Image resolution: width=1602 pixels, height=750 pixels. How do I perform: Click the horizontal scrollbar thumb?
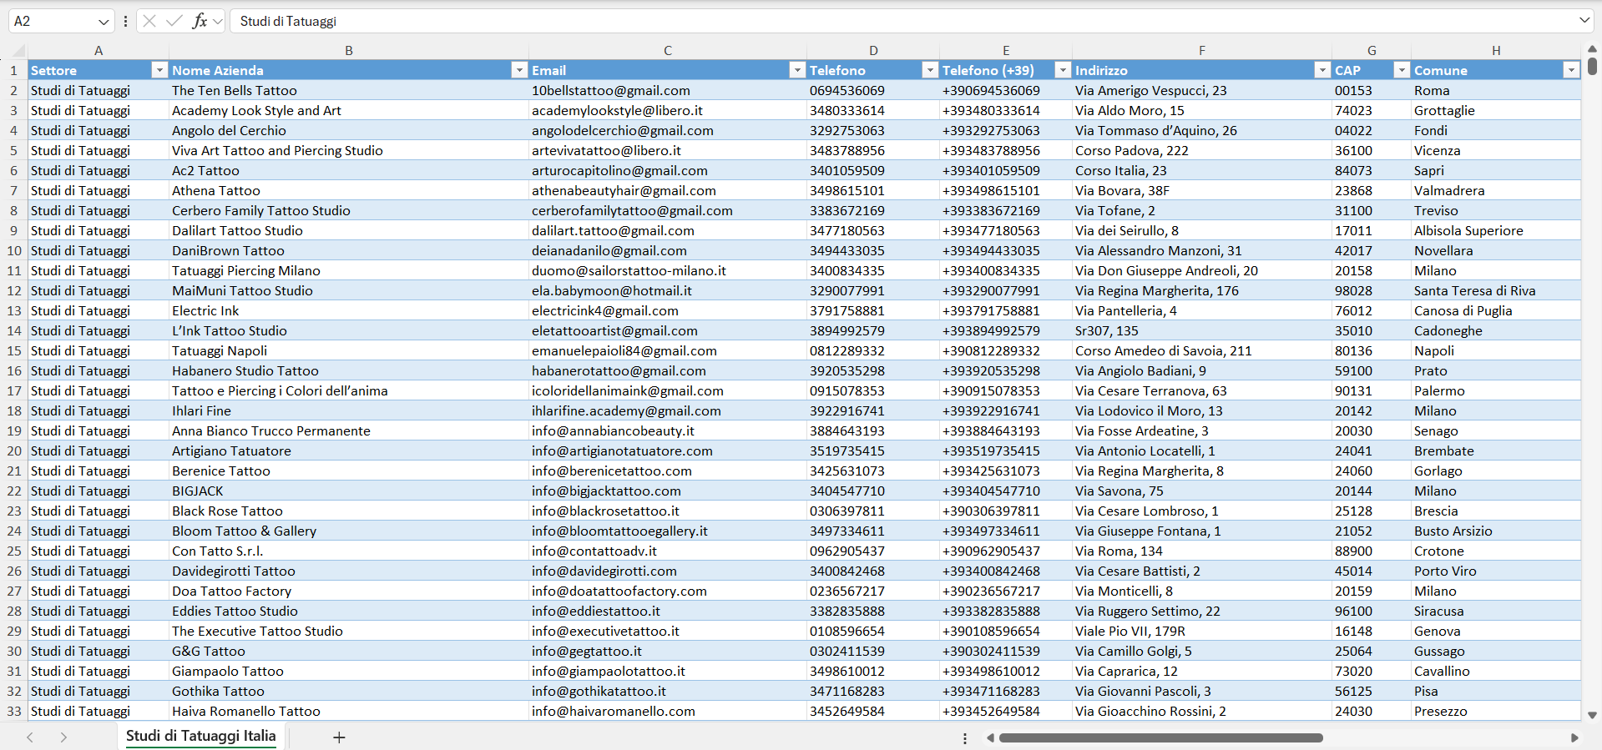(1161, 737)
